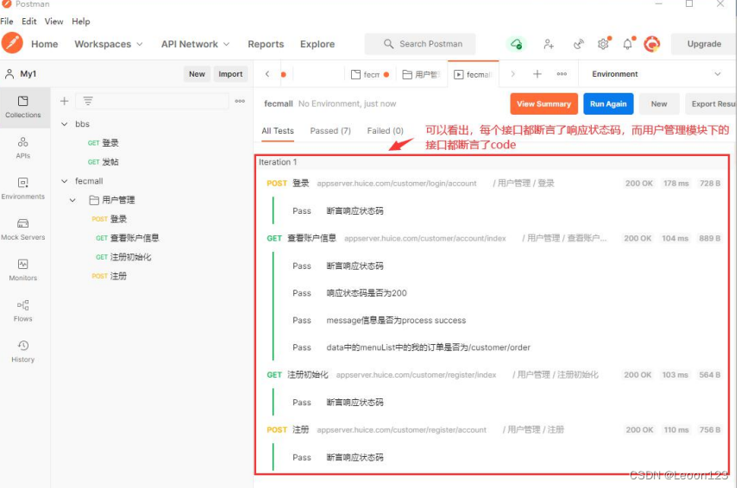This screenshot has width=741, height=488.
Task: Click the filter icon in collections search
Action: click(88, 101)
